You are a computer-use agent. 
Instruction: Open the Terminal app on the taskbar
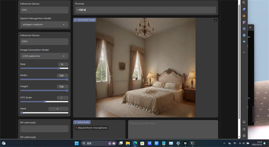[x=193, y=143]
